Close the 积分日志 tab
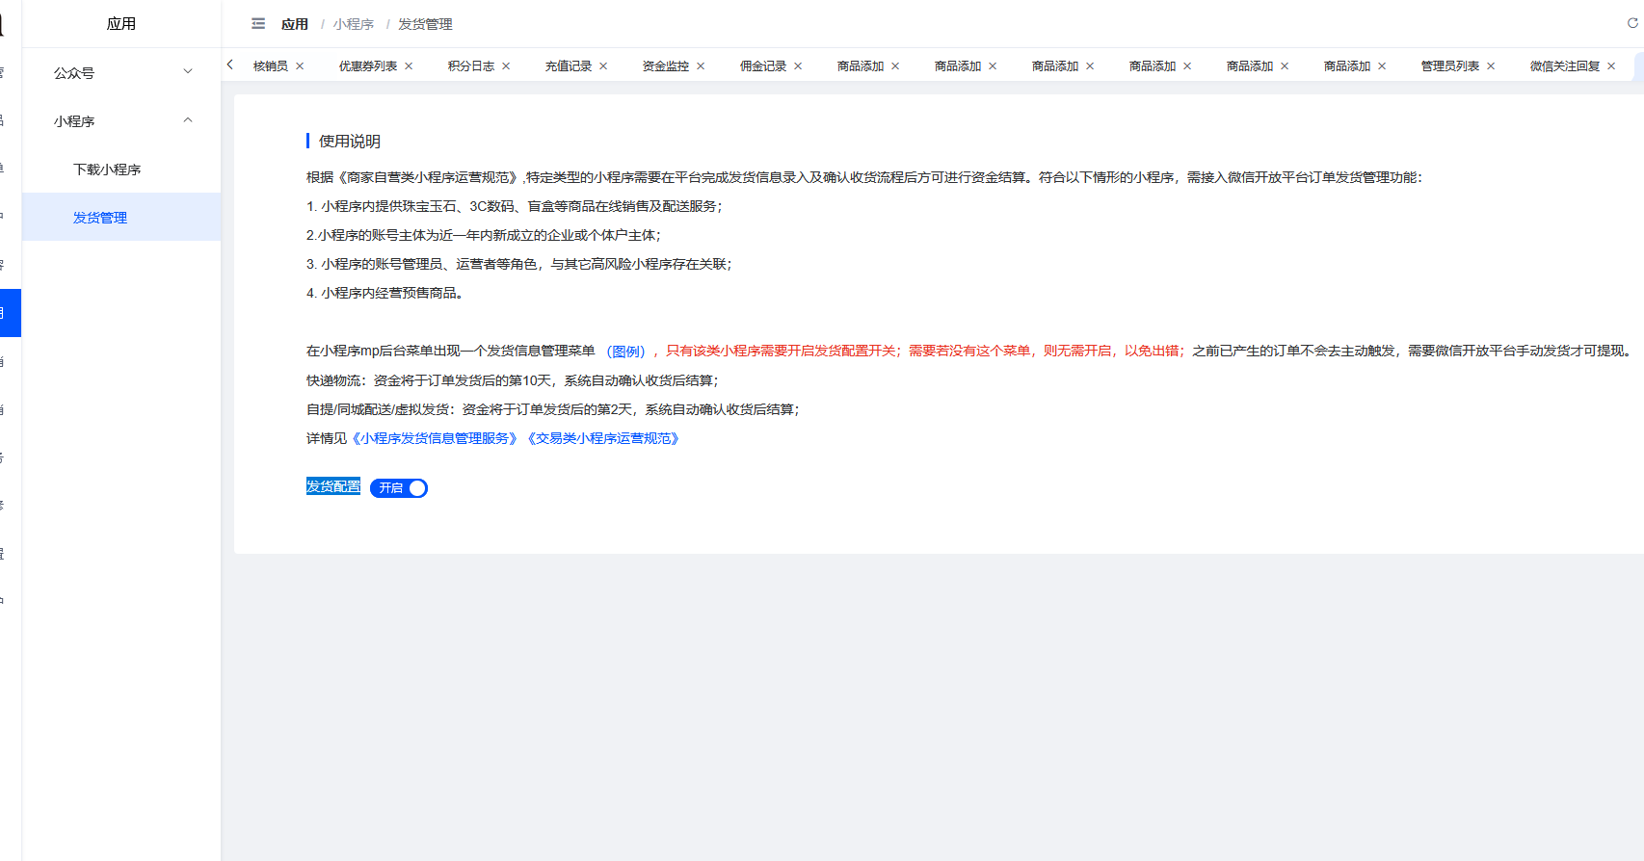The width and height of the screenshot is (1644, 861). click(x=506, y=66)
